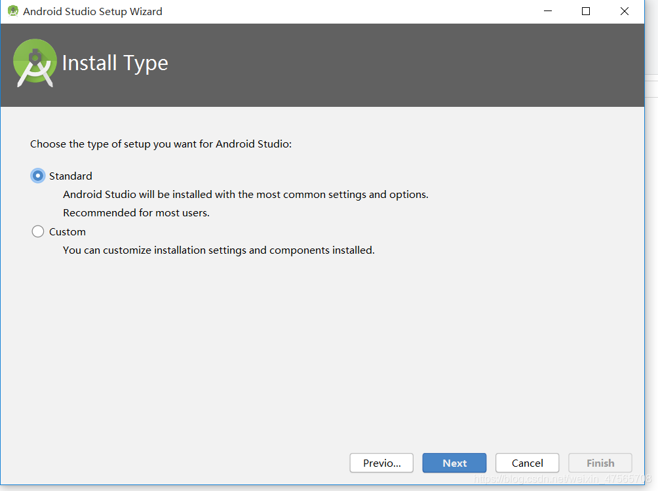The height and width of the screenshot is (491, 658).
Task: Cancel the setup wizard
Action: [527, 463]
